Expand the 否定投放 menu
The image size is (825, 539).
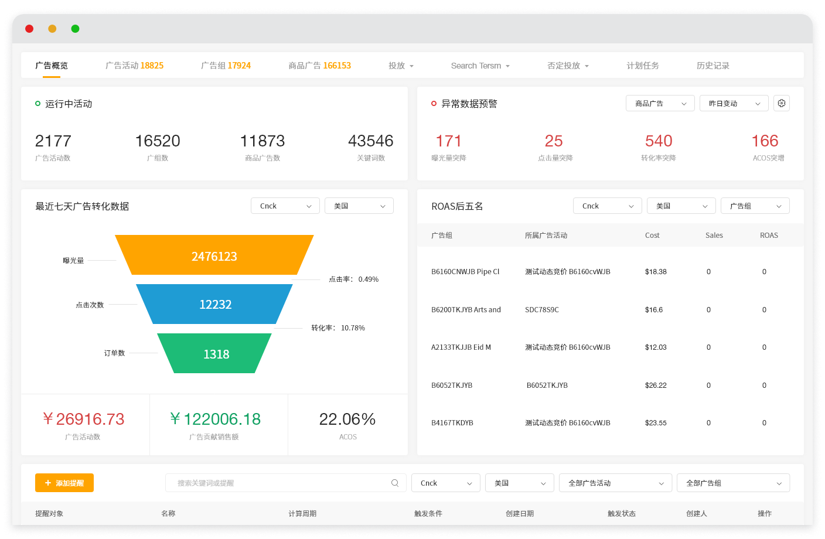click(568, 66)
